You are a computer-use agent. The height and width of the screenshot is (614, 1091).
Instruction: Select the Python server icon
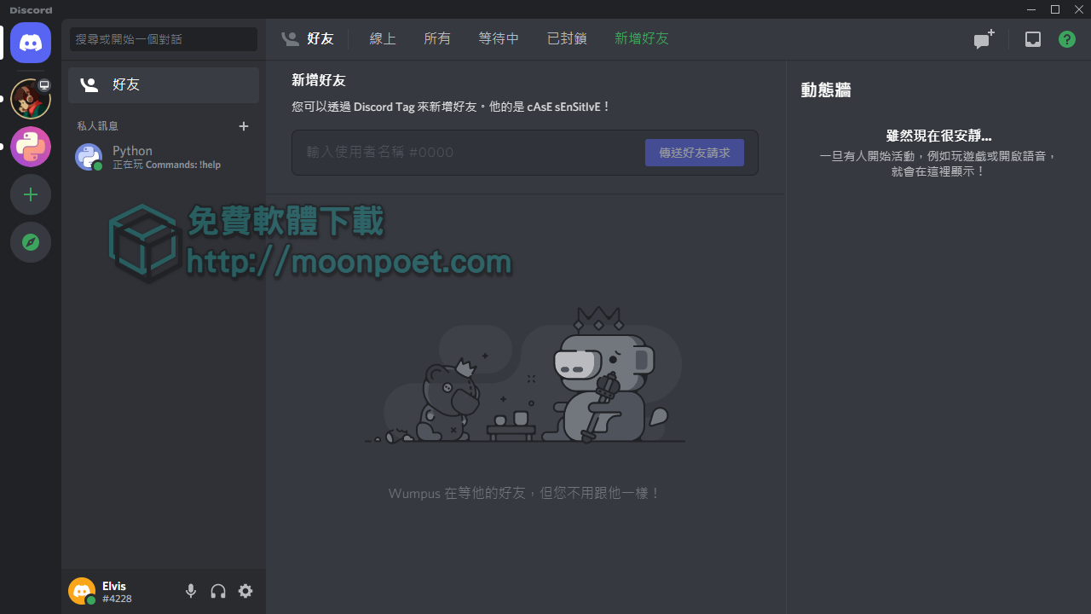[x=31, y=147]
